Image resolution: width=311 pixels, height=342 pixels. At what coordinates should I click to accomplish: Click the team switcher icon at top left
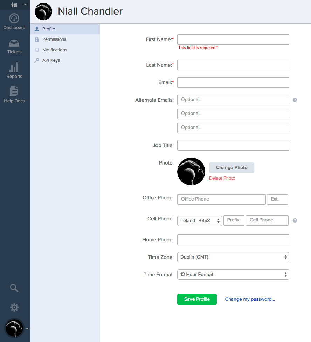14,5
